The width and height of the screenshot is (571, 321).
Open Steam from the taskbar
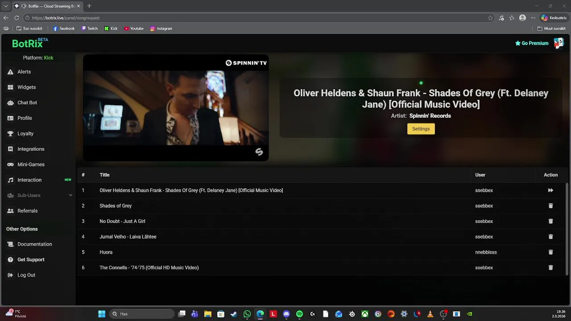click(x=234, y=314)
